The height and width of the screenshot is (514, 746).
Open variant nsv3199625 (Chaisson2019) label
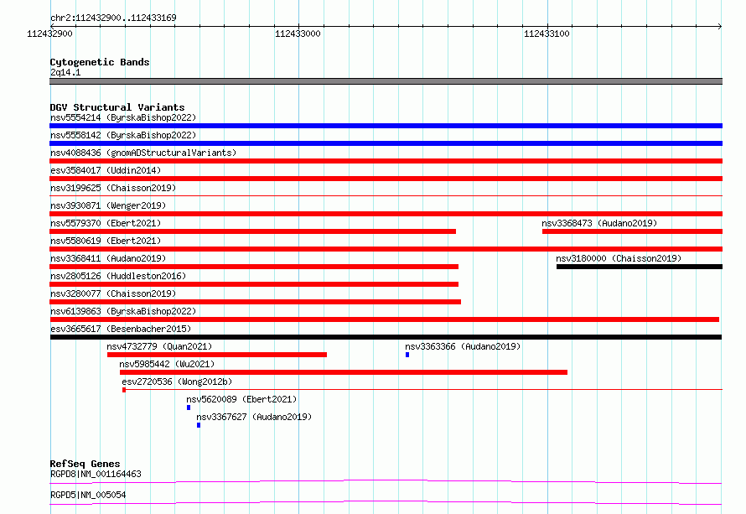[113, 188]
